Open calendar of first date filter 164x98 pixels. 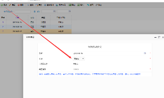(x=54, y=11)
